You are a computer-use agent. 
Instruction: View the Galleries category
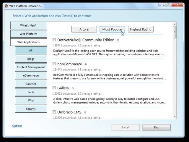pos(31,84)
